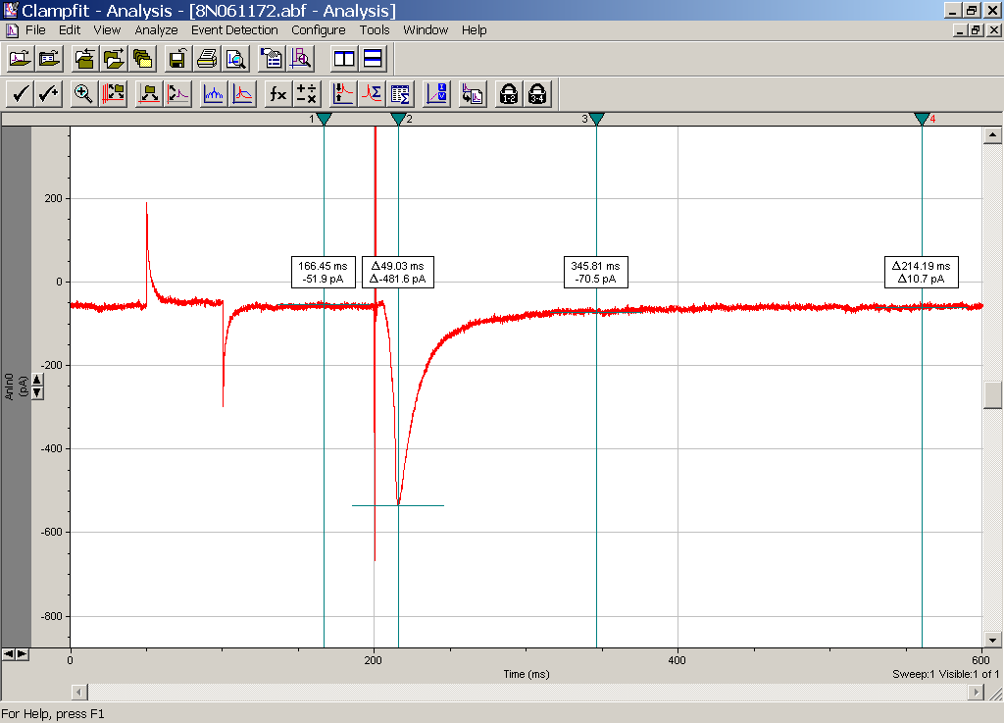Open the Window menu
The width and height of the screenshot is (1004, 723).
click(x=426, y=30)
